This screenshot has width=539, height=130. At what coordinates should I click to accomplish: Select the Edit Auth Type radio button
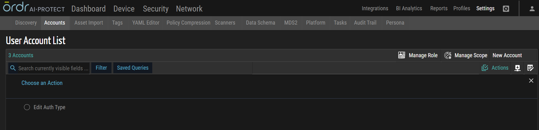27,107
